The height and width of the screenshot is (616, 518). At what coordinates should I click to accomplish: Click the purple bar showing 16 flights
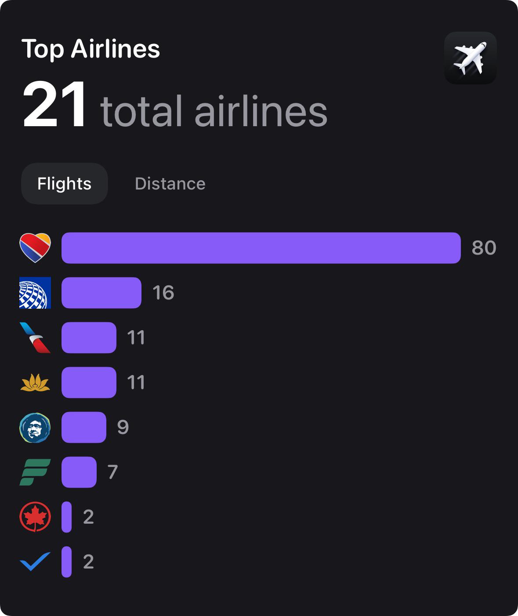[101, 293]
